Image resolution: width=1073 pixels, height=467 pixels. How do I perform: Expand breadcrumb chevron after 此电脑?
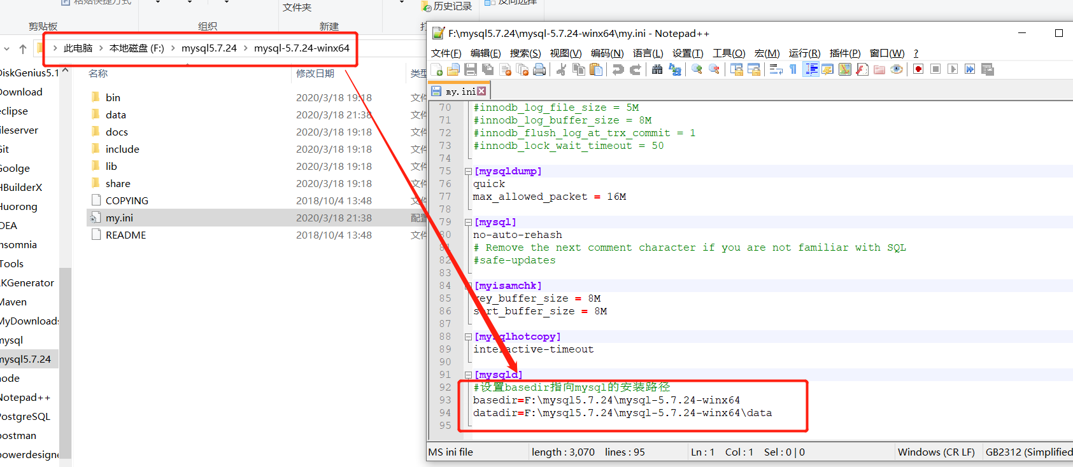click(x=101, y=48)
